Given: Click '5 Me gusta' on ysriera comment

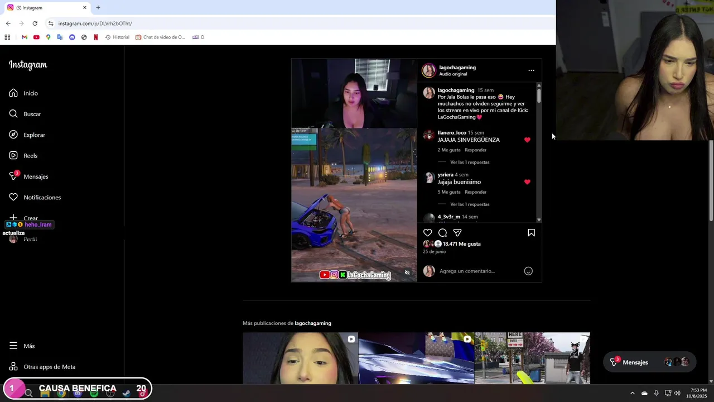Looking at the screenshot, I should pyautogui.click(x=449, y=192).
